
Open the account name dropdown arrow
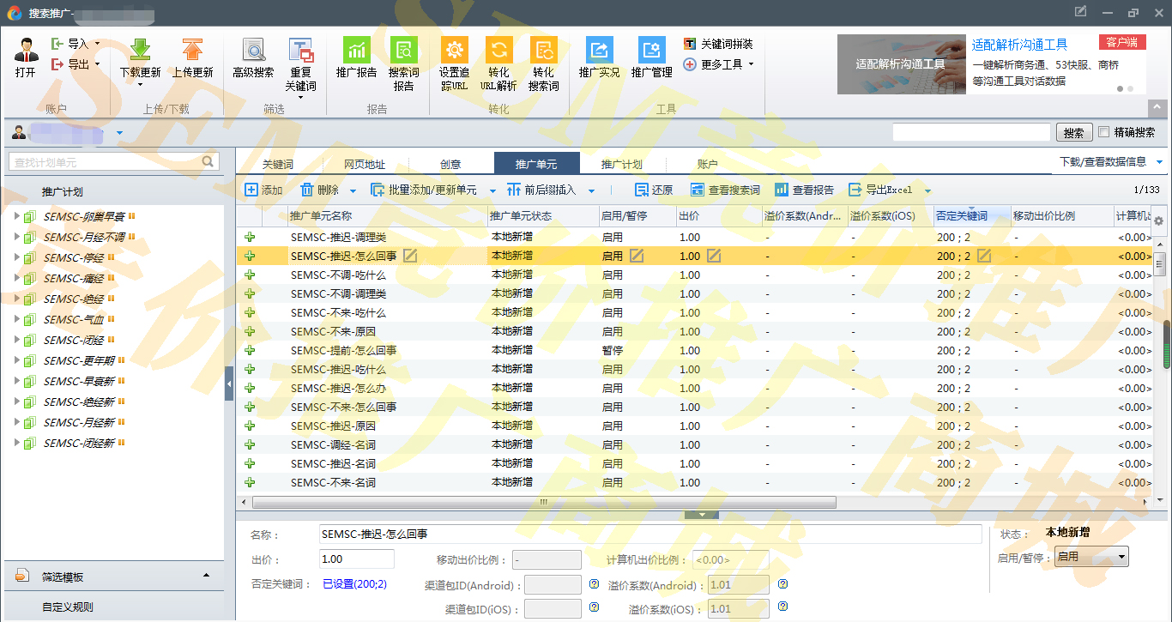click(119, 133)
